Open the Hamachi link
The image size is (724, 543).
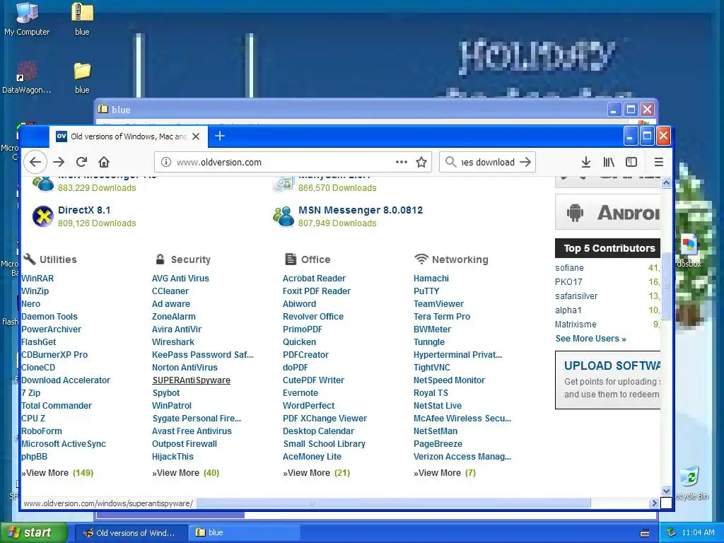click(431, 279)
